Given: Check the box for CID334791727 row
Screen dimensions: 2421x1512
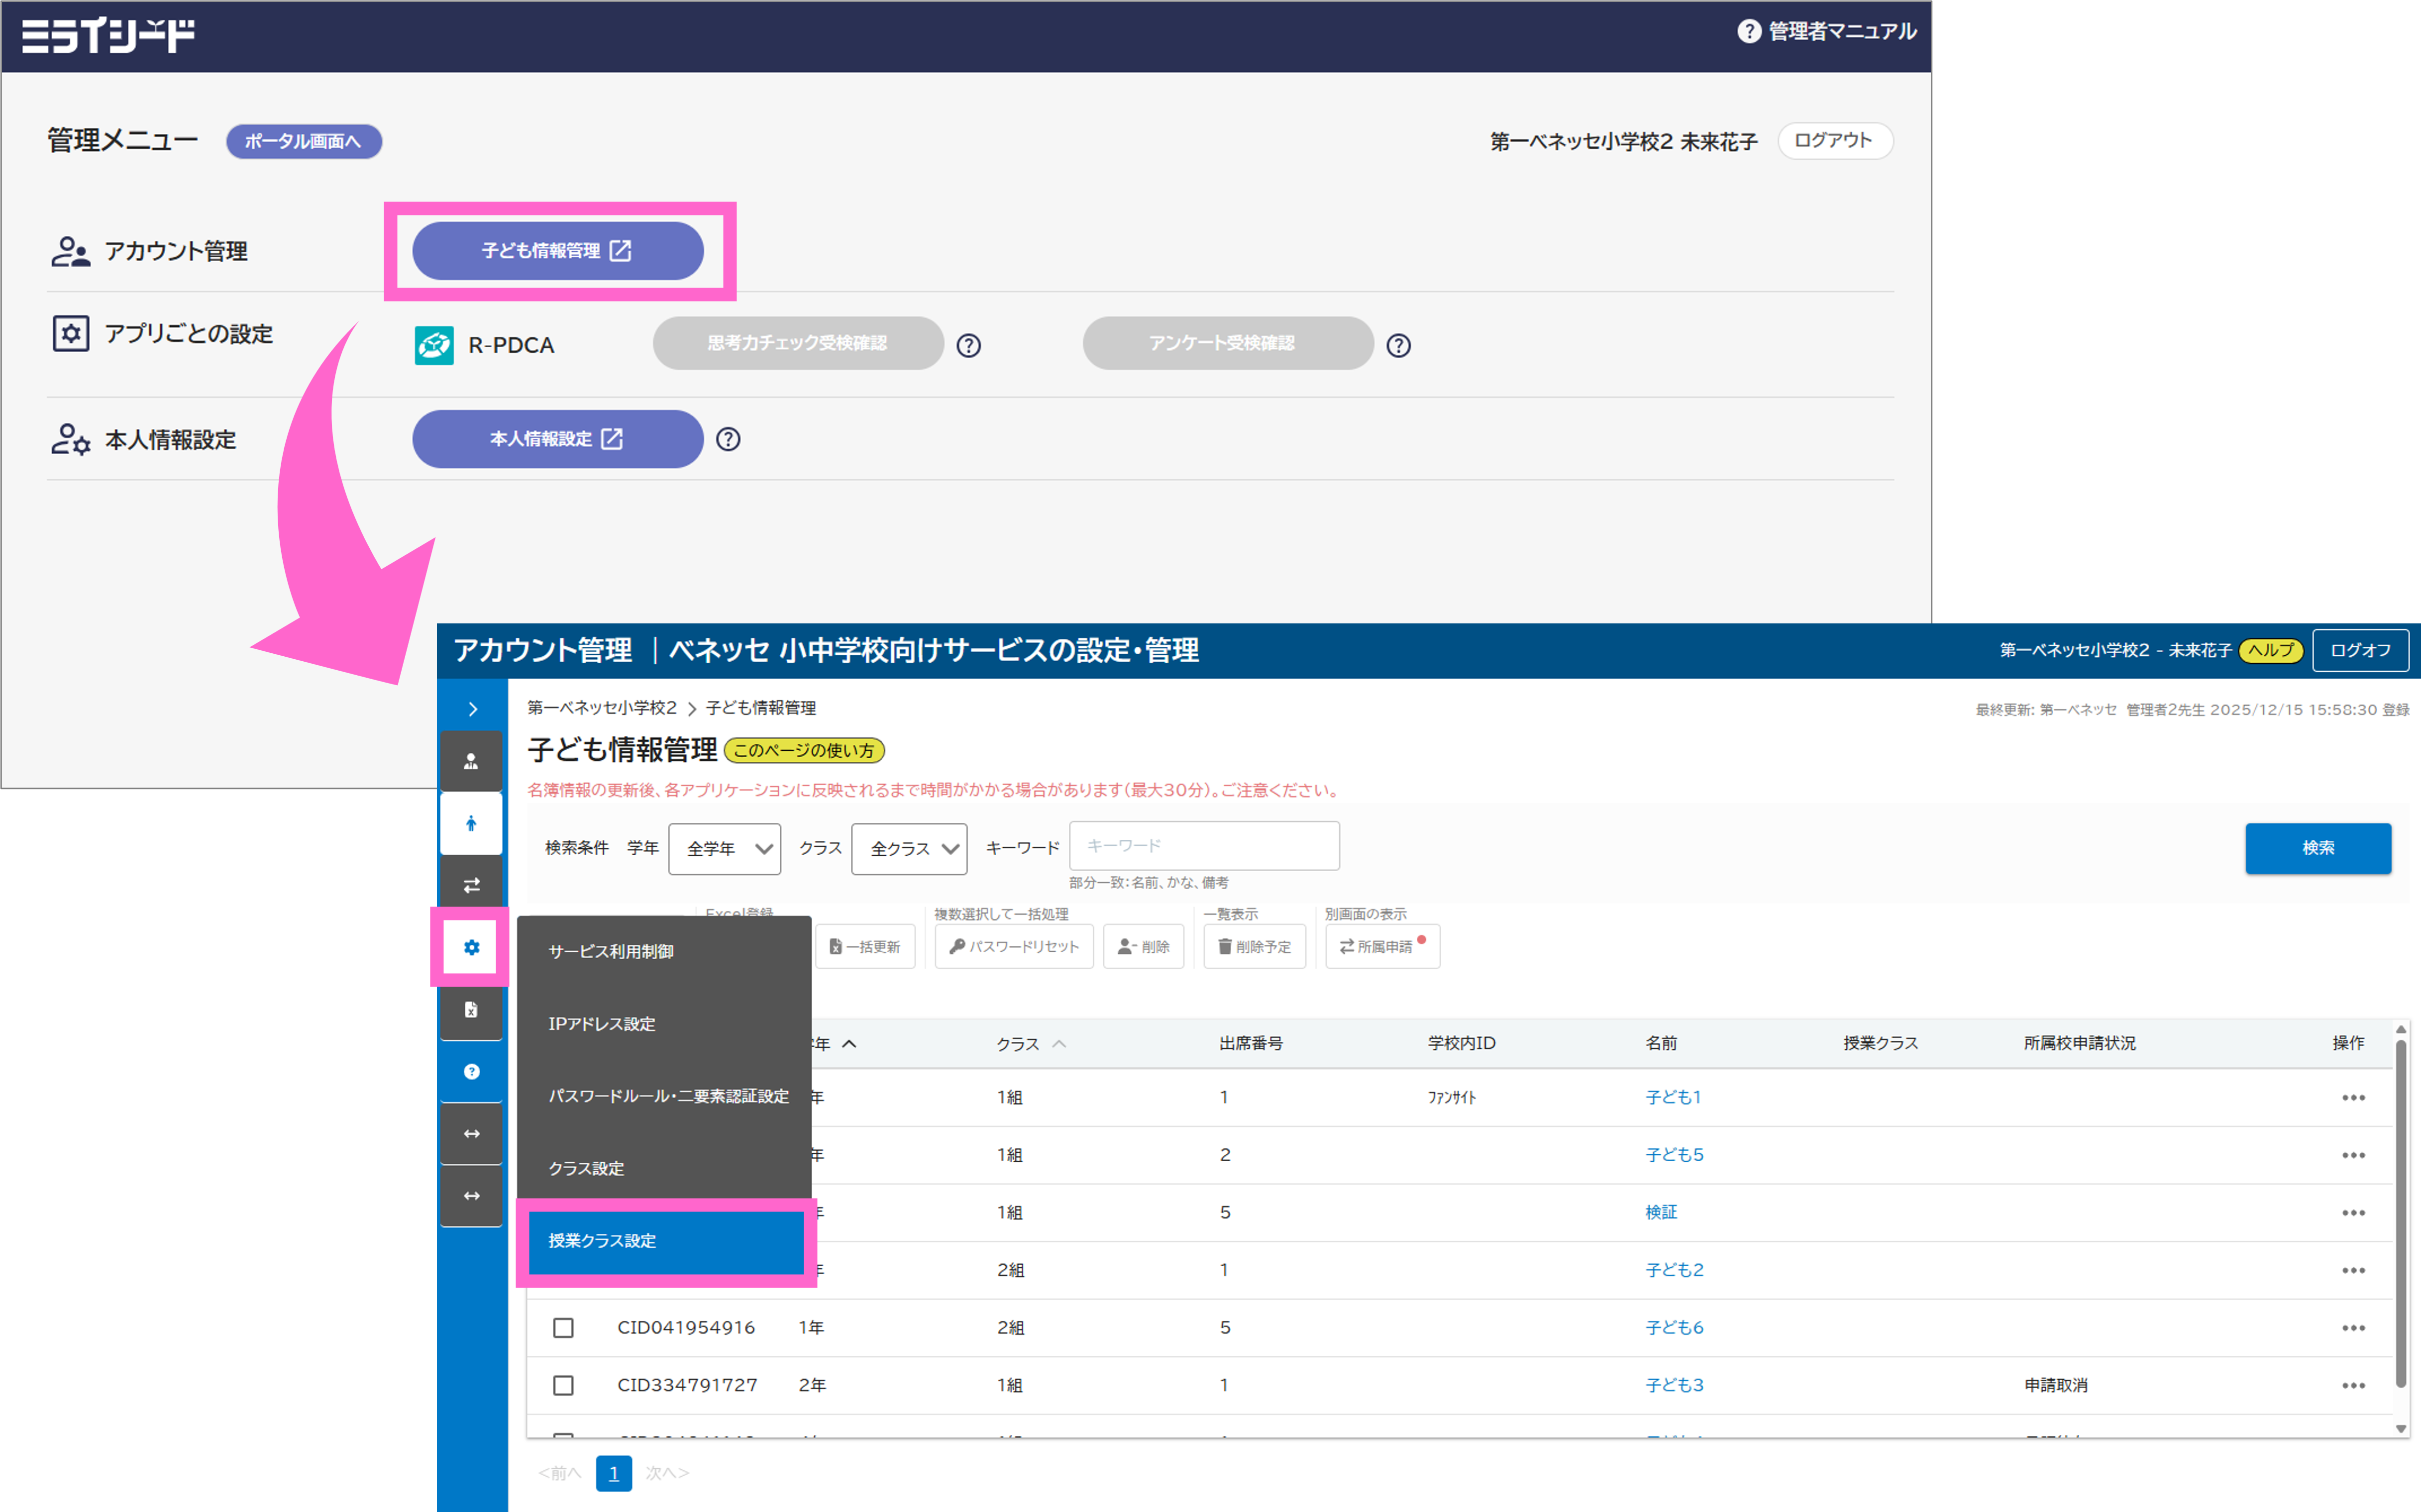Looking at the screenshot, I should 563,1385.
